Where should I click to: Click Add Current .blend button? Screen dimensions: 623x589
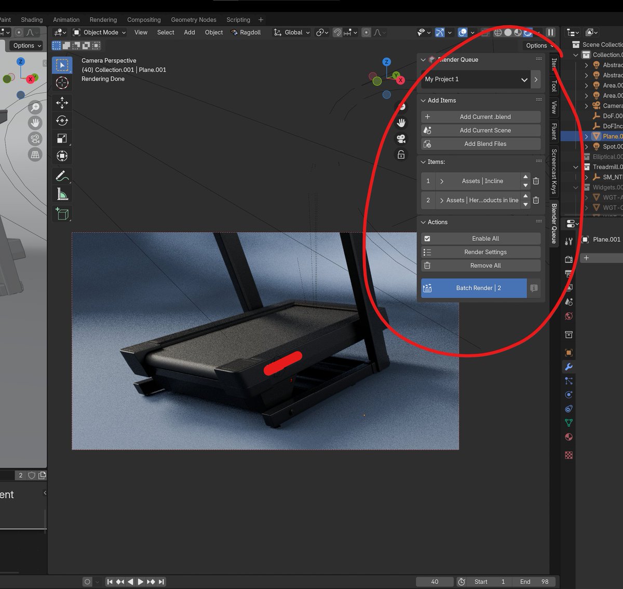481,117
